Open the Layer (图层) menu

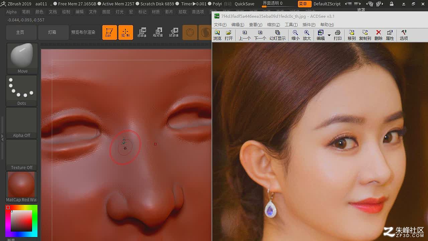[x=106, y=12]
